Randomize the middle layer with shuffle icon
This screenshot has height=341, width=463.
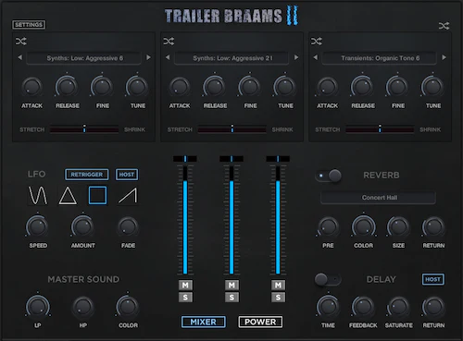[x=169, y=41]
